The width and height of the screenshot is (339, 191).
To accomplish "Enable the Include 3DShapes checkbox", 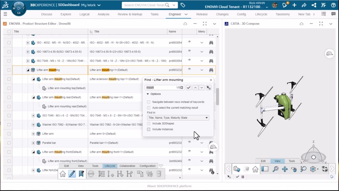I will click(149, 123).
